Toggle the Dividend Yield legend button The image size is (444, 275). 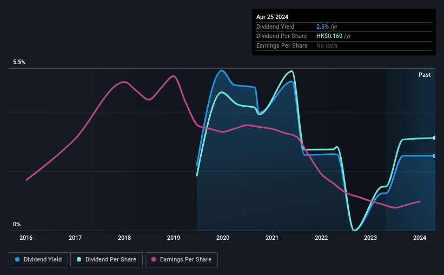pyautogui.click(x=38, y=260)
